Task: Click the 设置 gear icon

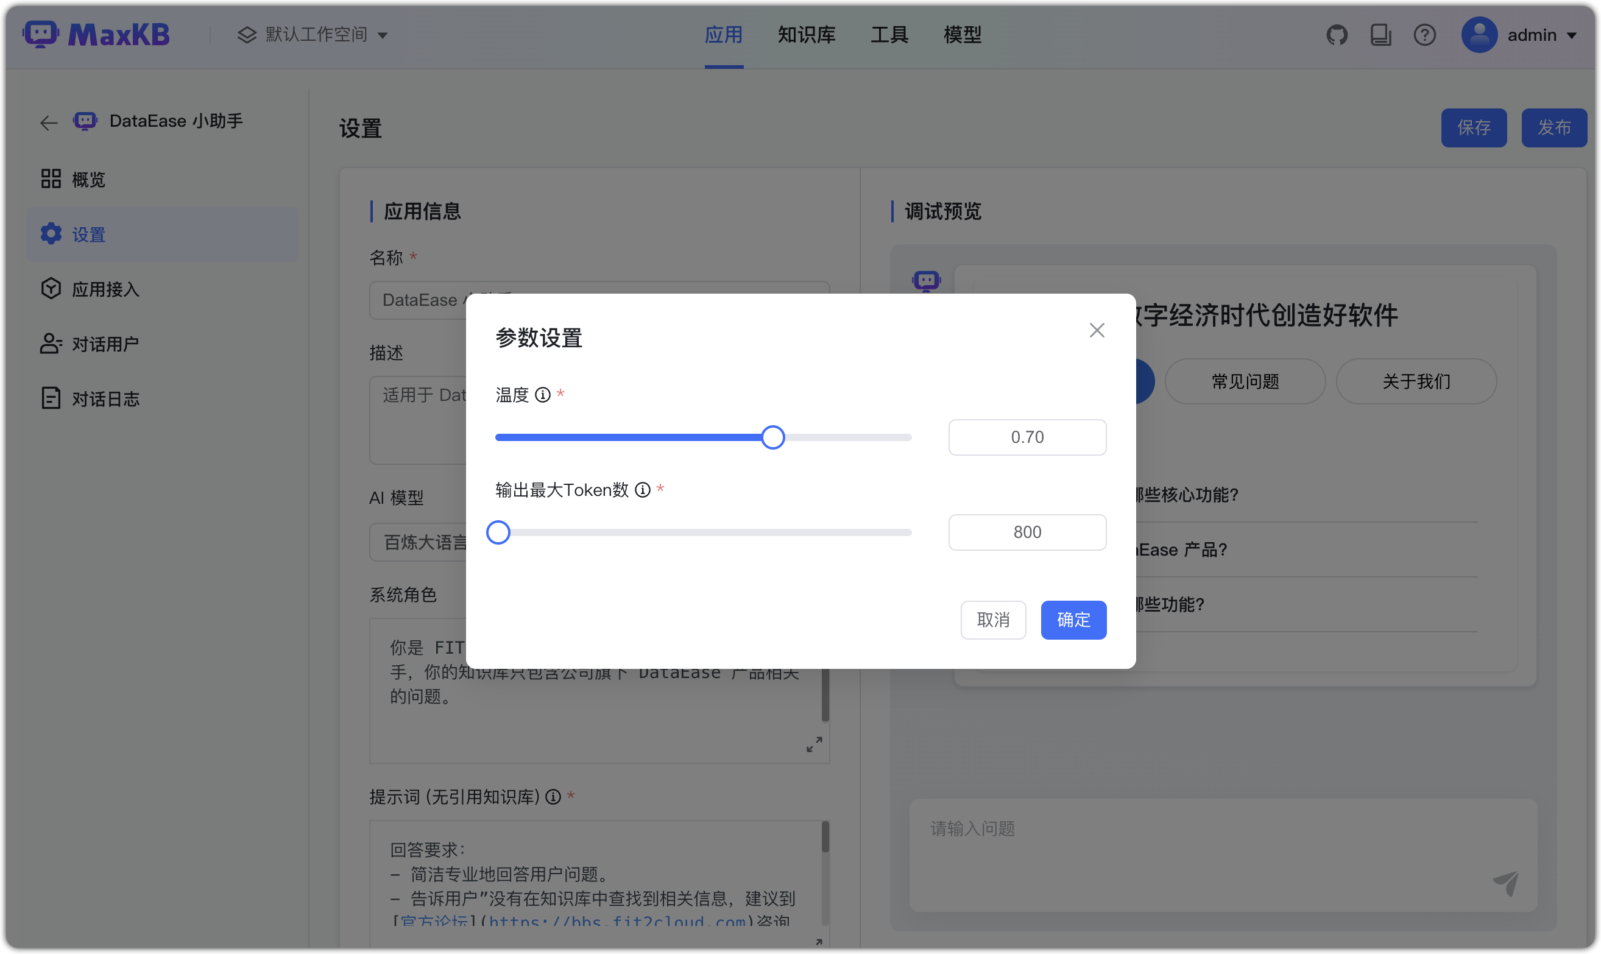Action: (51, 234)
